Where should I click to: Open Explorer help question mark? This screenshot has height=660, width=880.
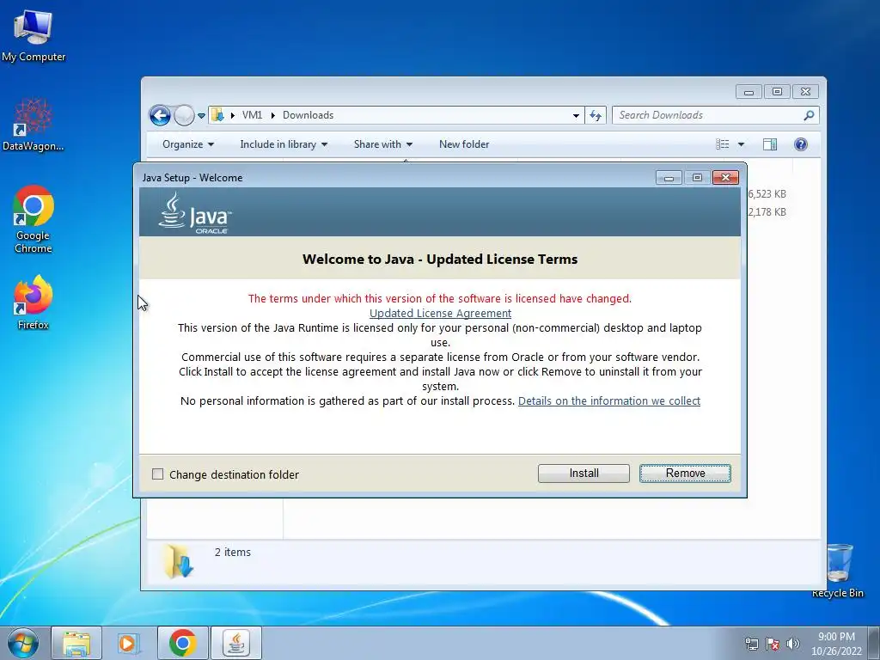coord(801,144)
